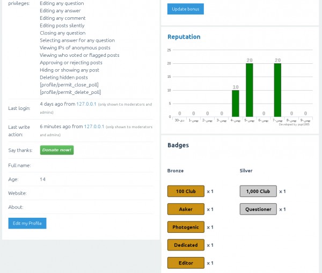
Task: Click the last green bar valued 20
Action: [277, 90]
